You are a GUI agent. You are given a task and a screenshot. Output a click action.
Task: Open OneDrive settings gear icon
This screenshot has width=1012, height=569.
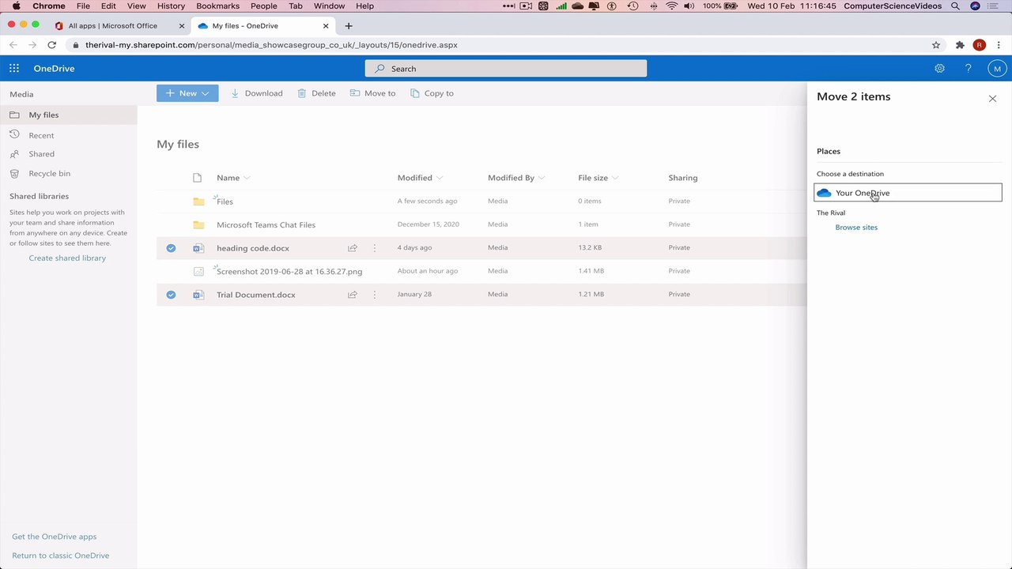click(939, 69)
